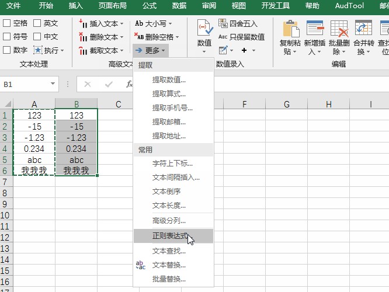Switch to the 数据 tab

pyautogui.click(x=179, y=6)
